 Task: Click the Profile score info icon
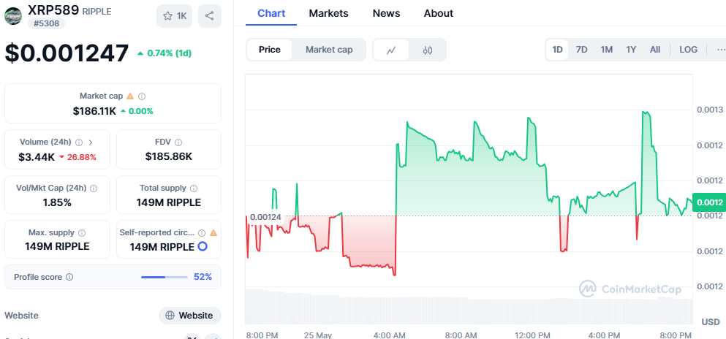(69, 277)
